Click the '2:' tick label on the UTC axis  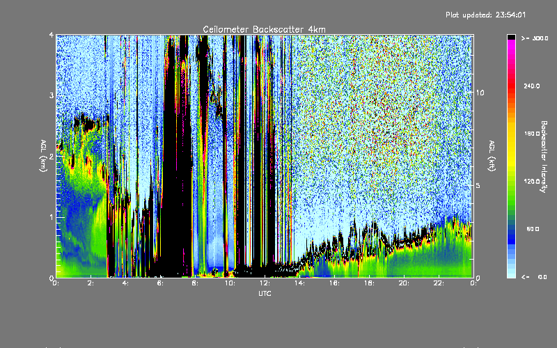tap(91, 283)
